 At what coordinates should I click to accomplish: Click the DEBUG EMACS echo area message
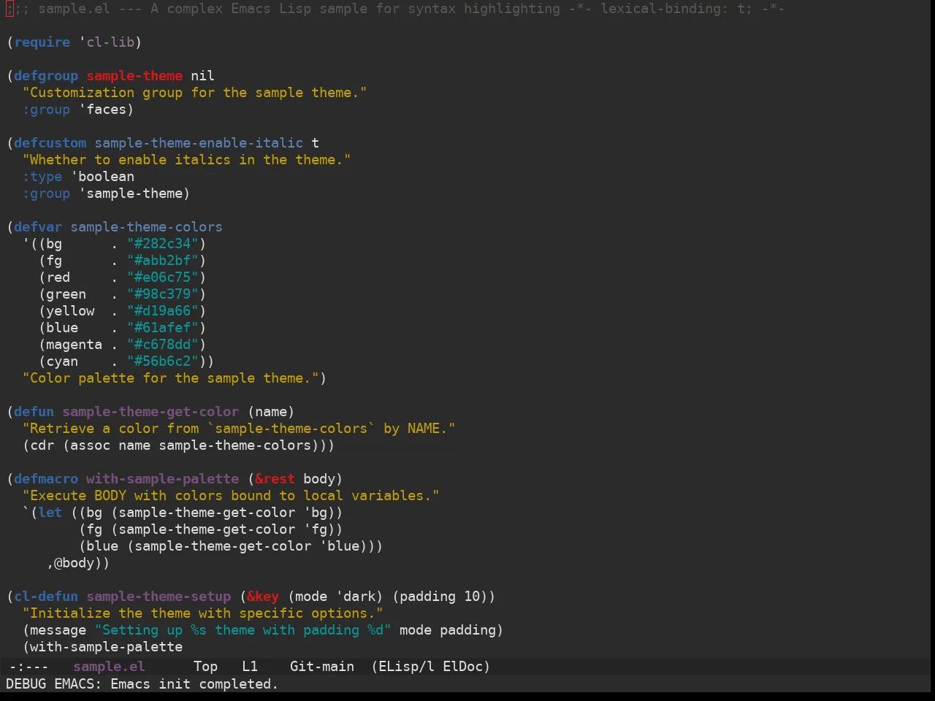(142, 684)
